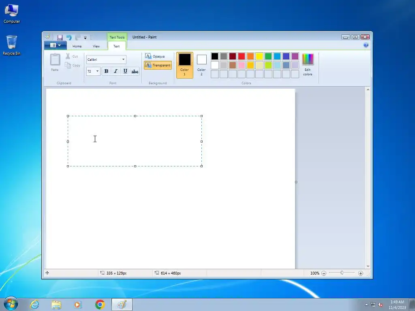This screenshot has height=311, width=415.
Task: Click the zoom out minus button
Action: (324, 273)
